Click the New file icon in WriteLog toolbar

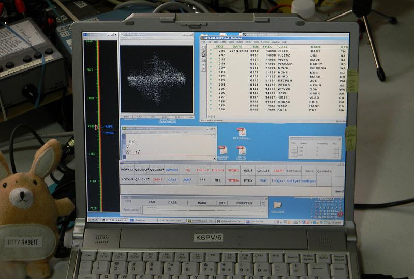[x=203, y=47]
